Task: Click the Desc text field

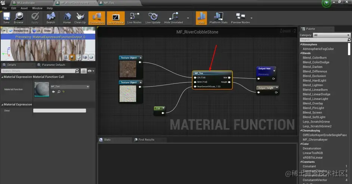Action: pyautogui.click(x=59, y=111)
